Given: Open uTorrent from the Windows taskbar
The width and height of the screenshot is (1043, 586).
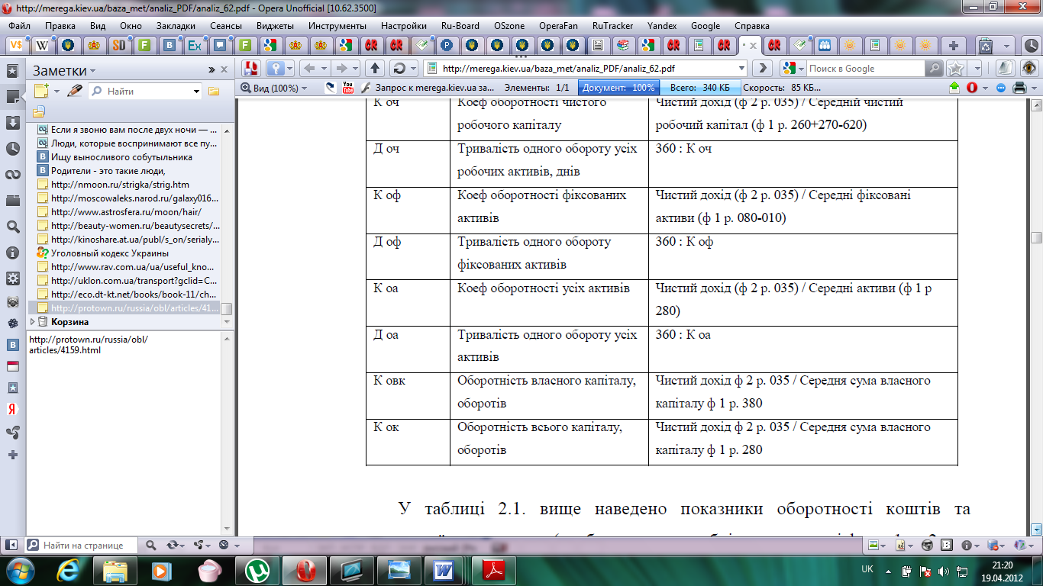Looking at the screenshot, I should [x=257, y=570].
